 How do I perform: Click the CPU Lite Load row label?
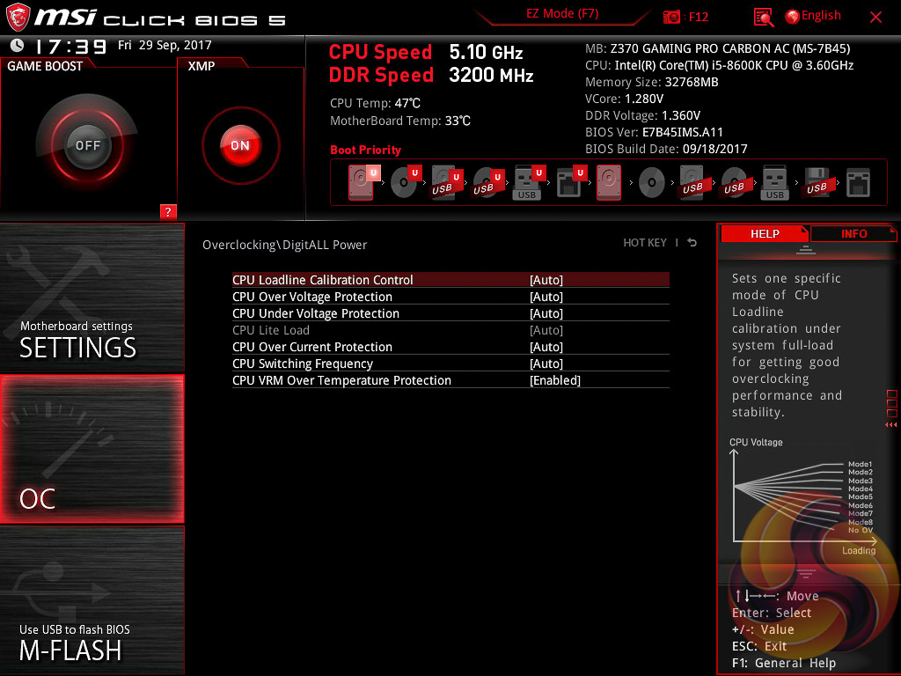[271, 330]
